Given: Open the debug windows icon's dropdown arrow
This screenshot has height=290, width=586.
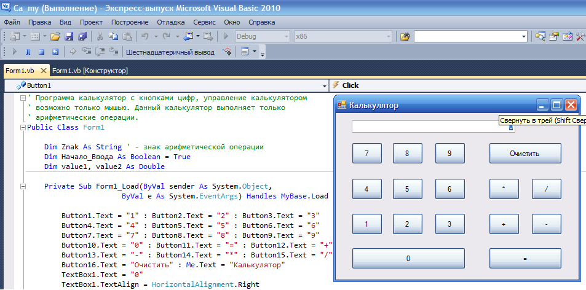Looking at the screenshot, I should point(255,52).
